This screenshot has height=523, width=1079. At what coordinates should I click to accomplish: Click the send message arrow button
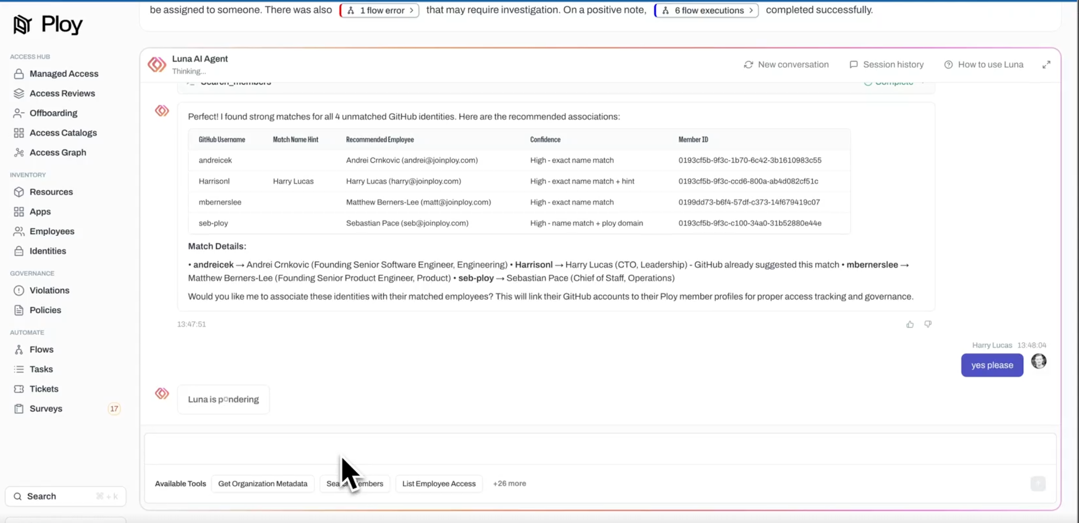(1038, 484)
